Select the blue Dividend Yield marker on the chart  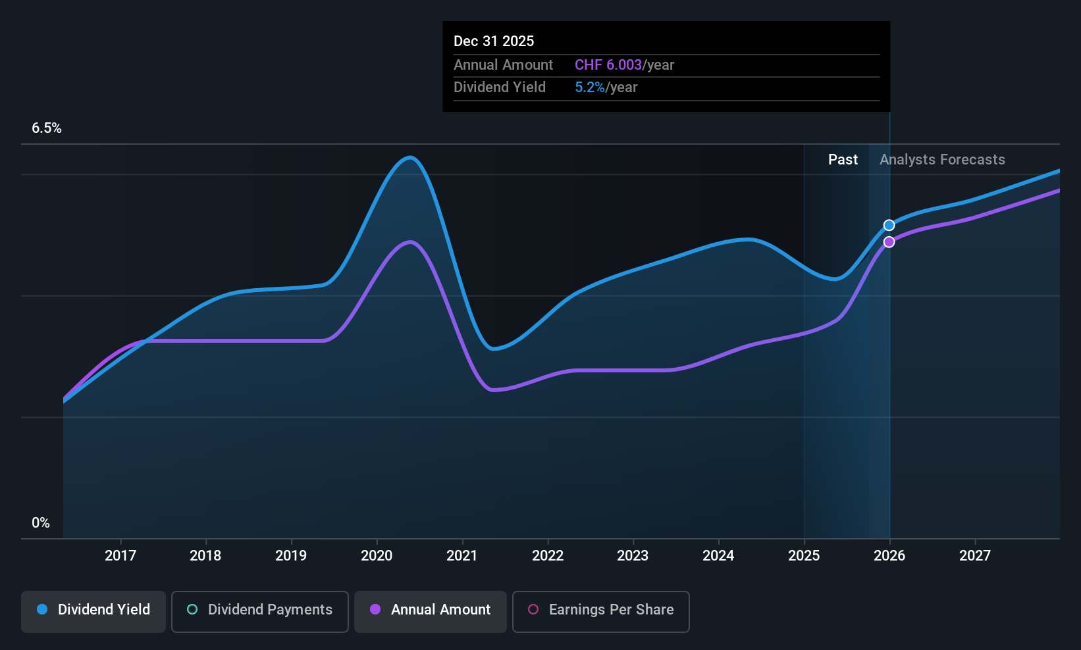pos(889,226)
